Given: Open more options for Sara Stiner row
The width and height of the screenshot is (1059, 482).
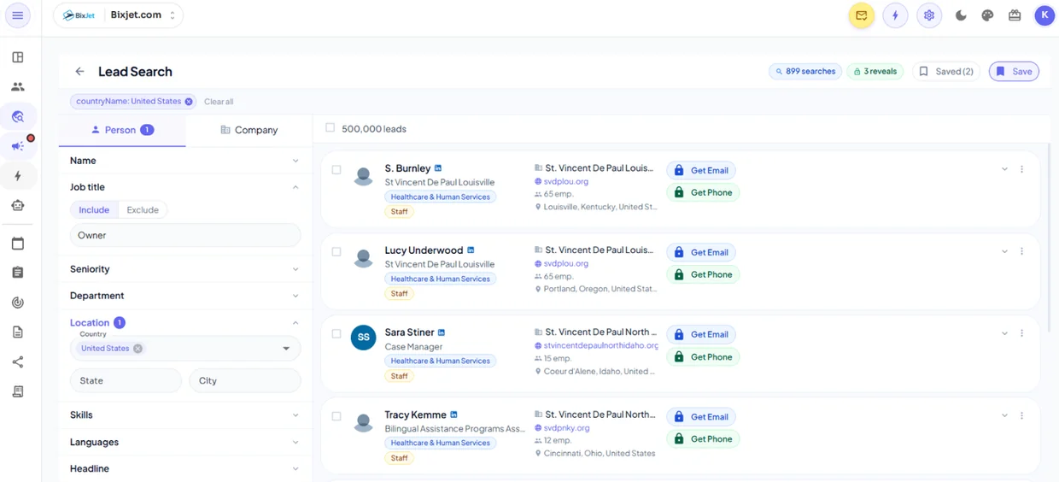Looking at the screenshot, I should (x=1021, y=333).
